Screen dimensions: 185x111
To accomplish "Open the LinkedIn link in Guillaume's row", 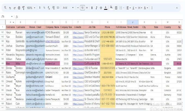I will pos(78,77).
